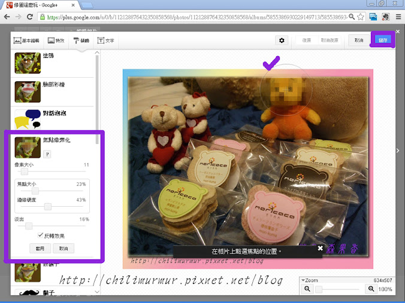Click the address bar magnifier icon
Viewport: 405px width, 303px height.
pos(352,17)
